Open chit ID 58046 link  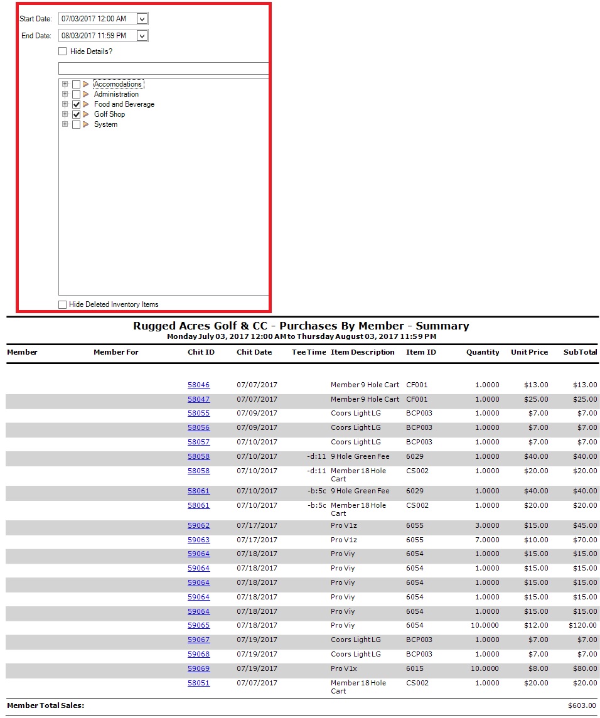click(198, 385)
